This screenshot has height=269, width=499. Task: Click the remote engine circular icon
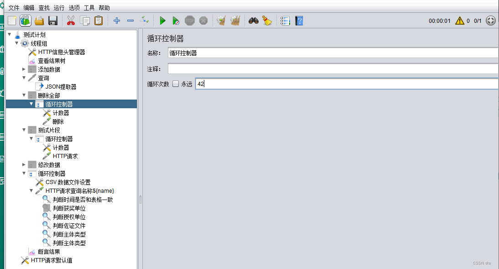pos(491,21)
